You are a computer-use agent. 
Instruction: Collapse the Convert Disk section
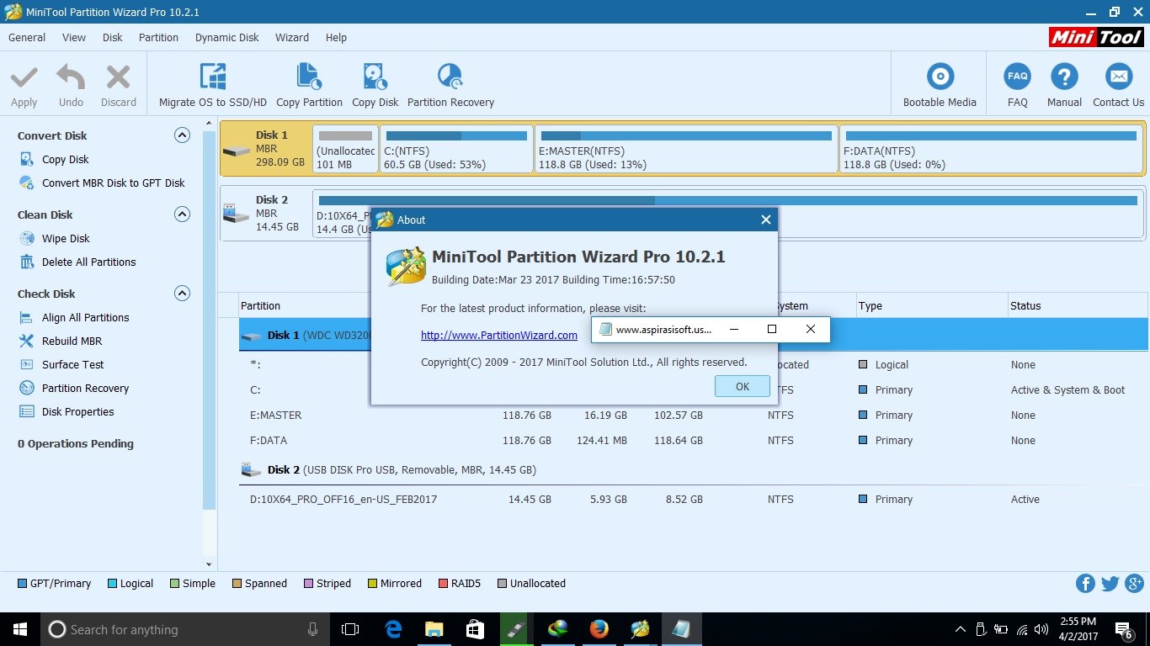[x=182, y=135]
